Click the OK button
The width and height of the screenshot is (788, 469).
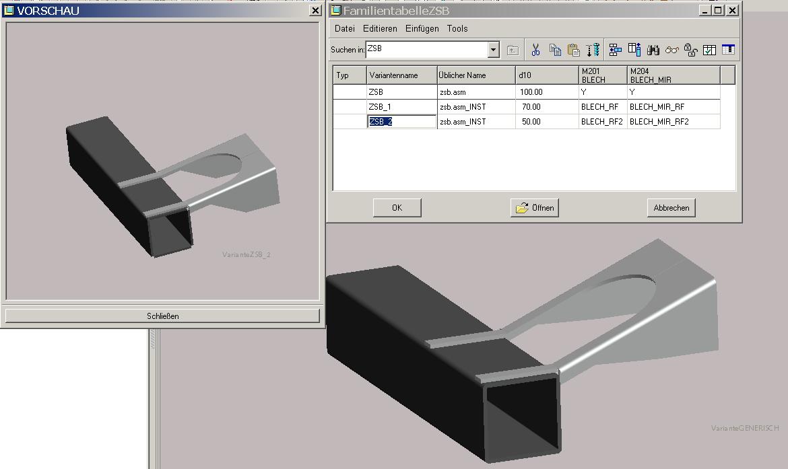pos(397,208)
